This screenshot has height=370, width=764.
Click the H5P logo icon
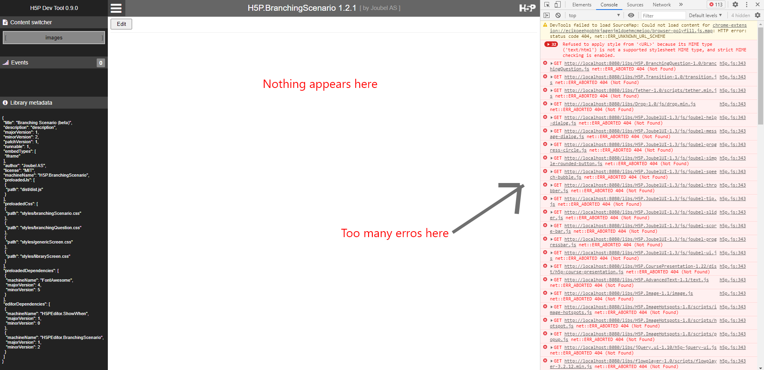(527, 8)
